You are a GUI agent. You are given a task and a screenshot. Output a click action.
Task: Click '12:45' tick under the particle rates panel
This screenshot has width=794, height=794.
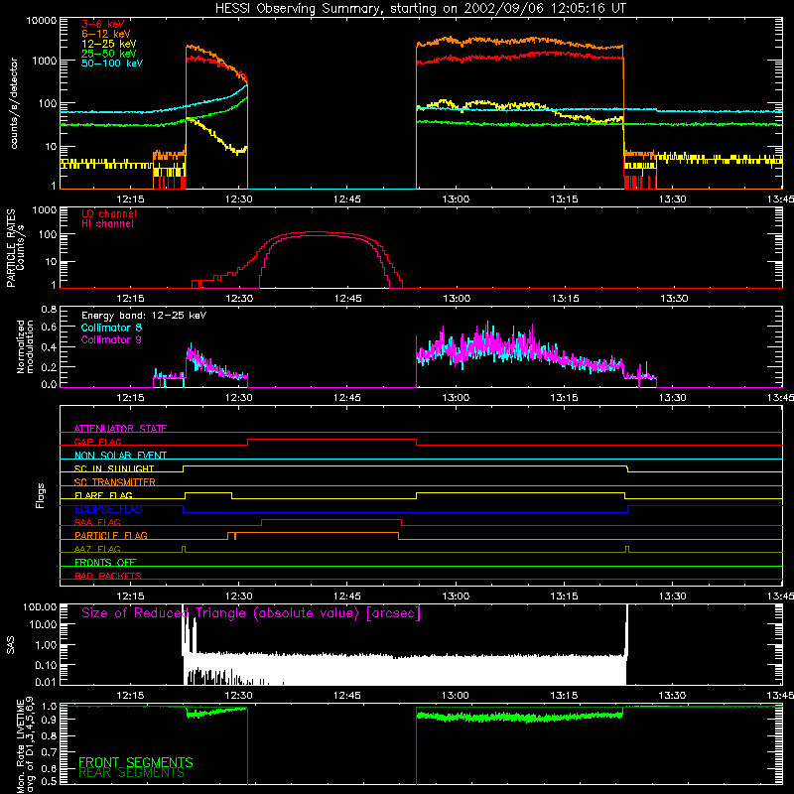point(348,299)
